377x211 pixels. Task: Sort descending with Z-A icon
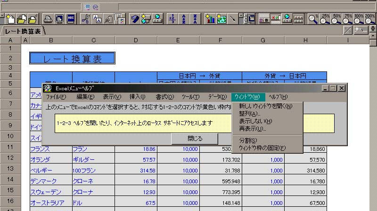(195, 19)
